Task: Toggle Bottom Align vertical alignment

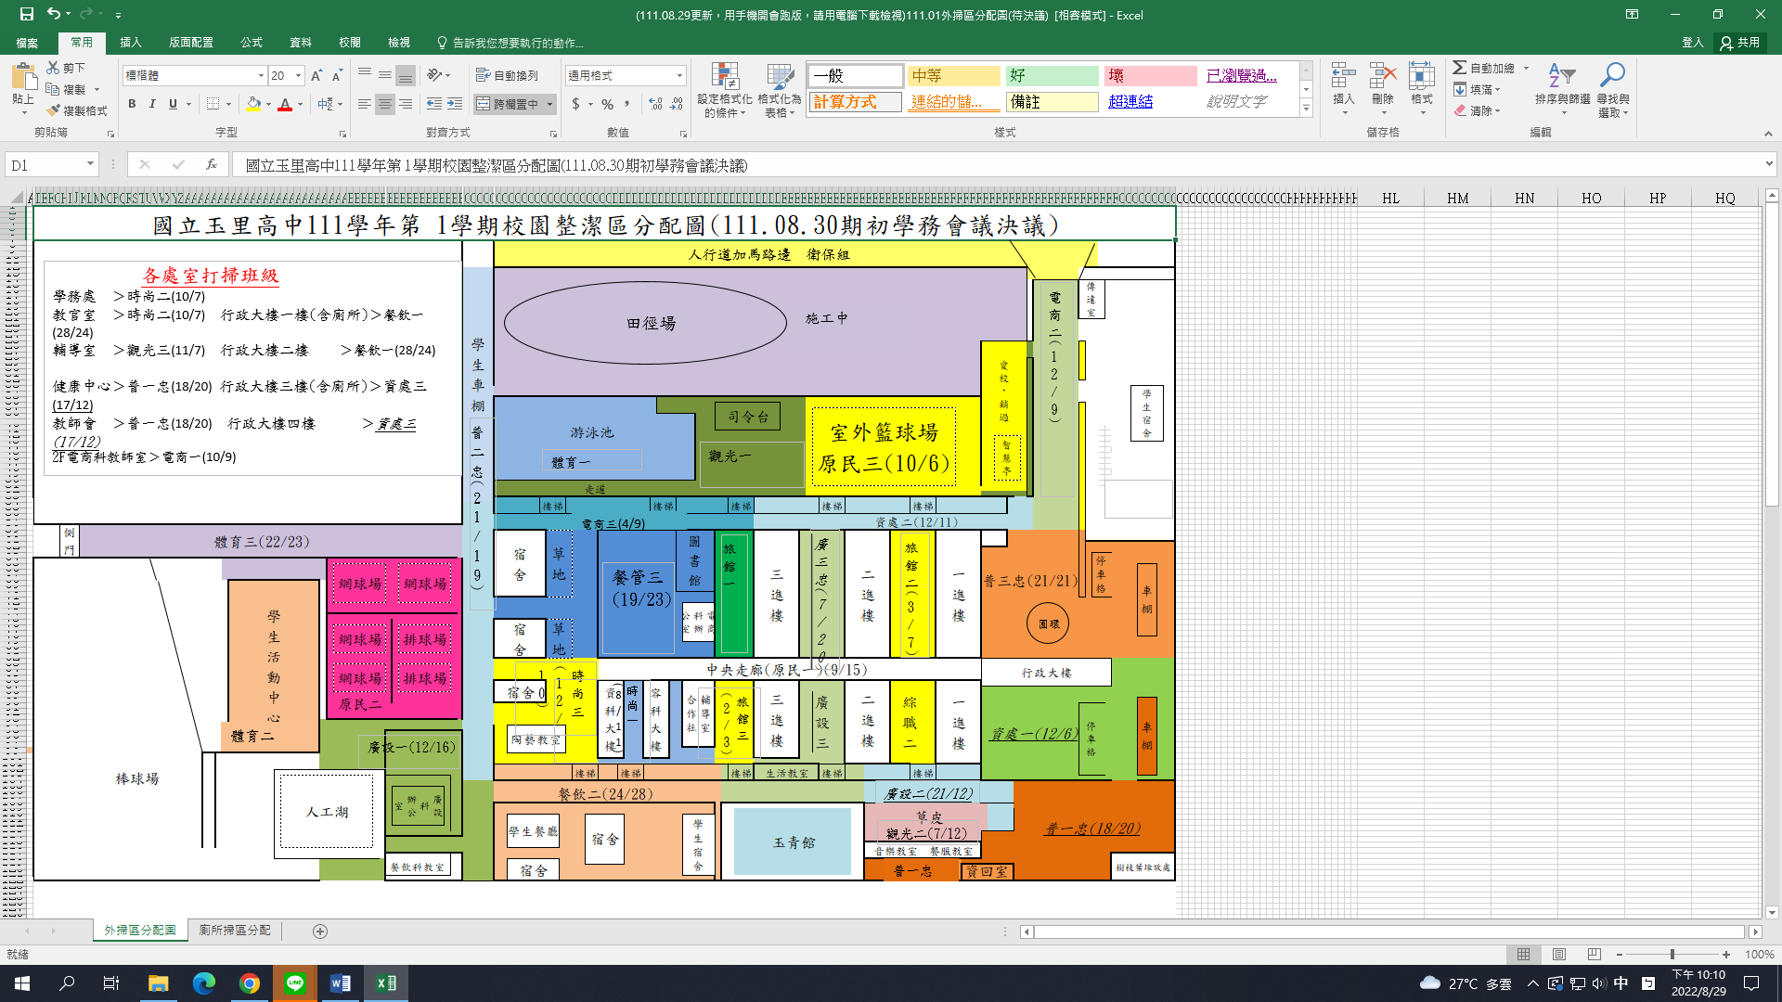Action: click(406, 75)
